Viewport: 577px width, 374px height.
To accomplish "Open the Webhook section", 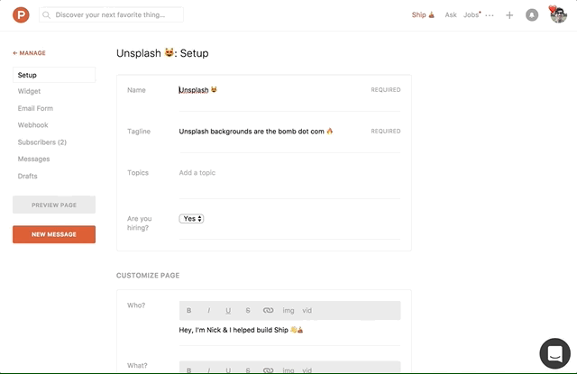I will pos(32,125).
